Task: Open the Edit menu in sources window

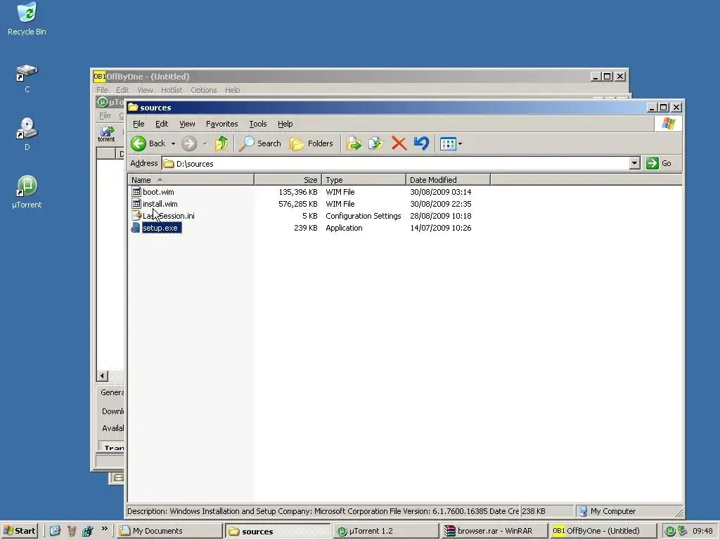Action: click(x=162, y=124)
